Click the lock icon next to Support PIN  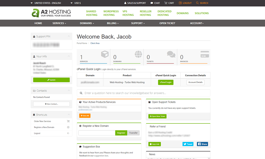(x=34, y=37)
